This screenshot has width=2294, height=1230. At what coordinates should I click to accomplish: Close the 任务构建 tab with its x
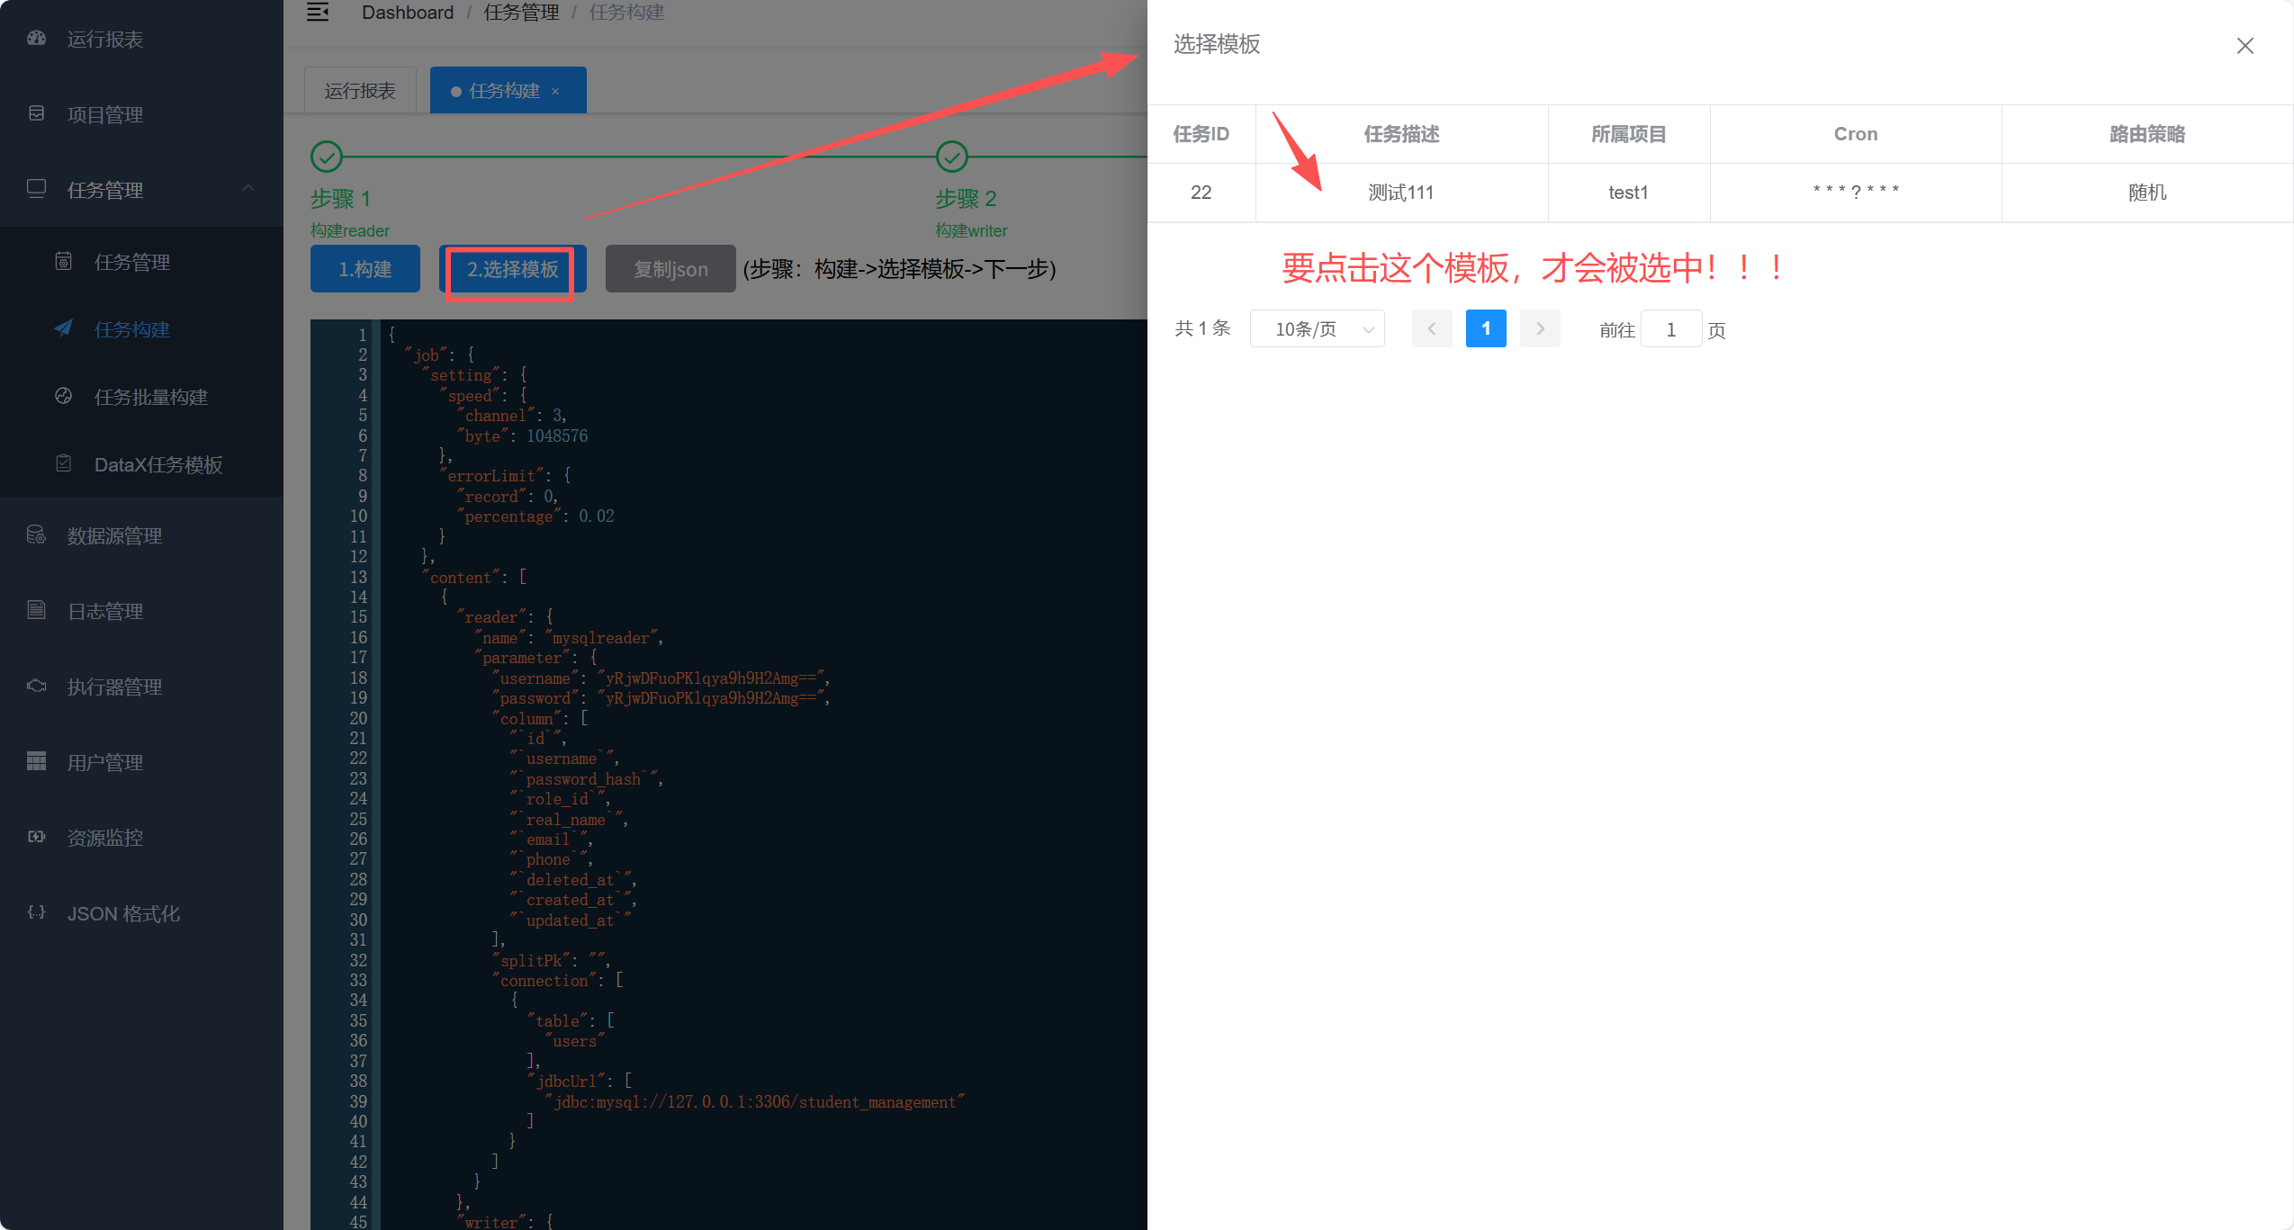pos(555,92)
